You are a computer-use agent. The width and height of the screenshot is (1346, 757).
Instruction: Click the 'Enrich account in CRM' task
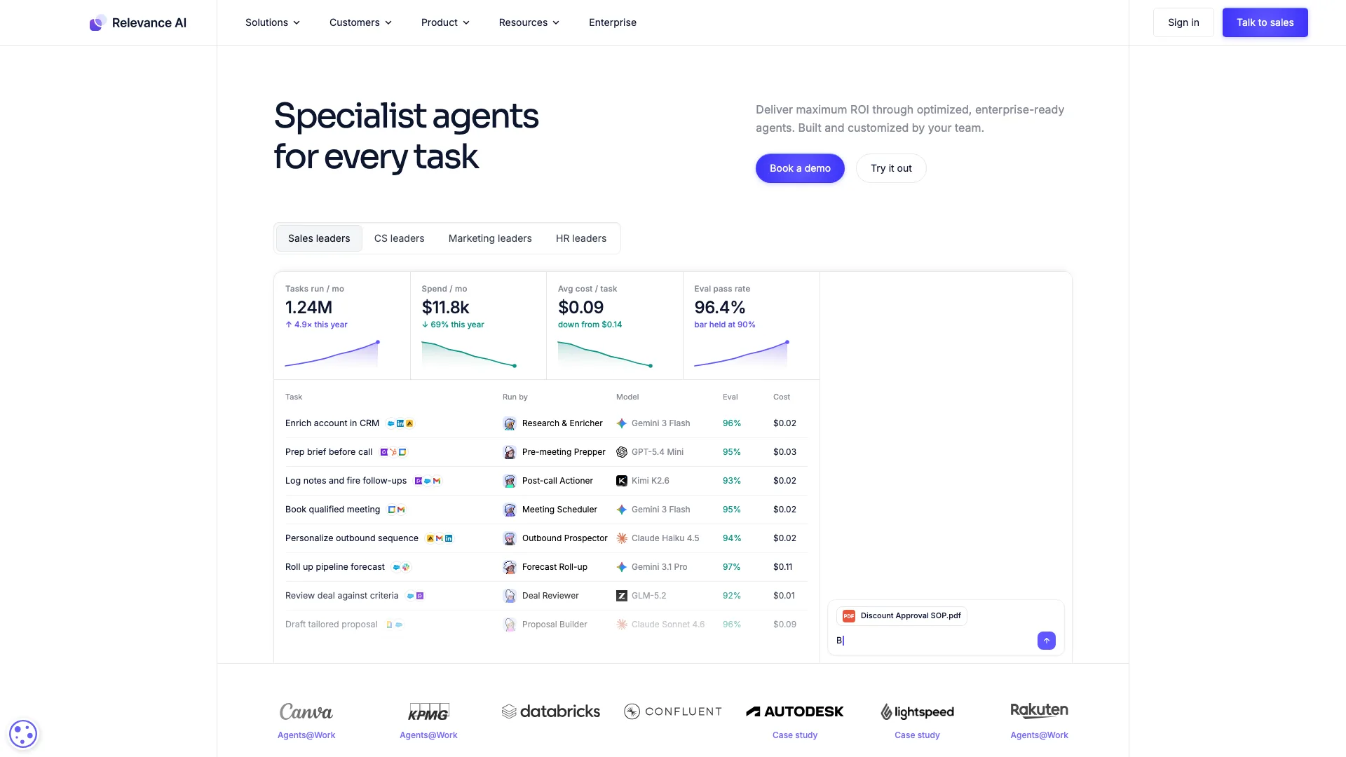coord(332,423)
